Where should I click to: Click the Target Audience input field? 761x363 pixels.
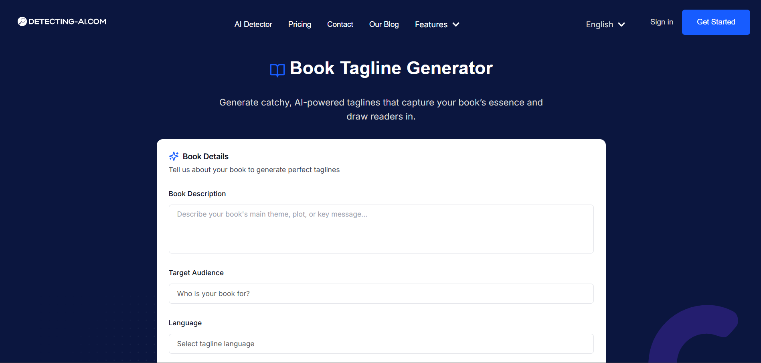coord(381,293)
